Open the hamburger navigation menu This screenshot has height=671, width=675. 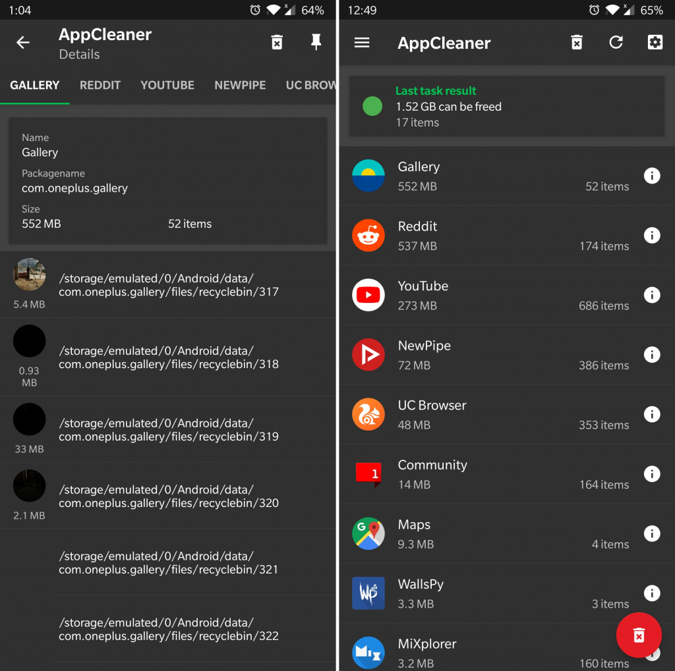click(x=362, y=42)
